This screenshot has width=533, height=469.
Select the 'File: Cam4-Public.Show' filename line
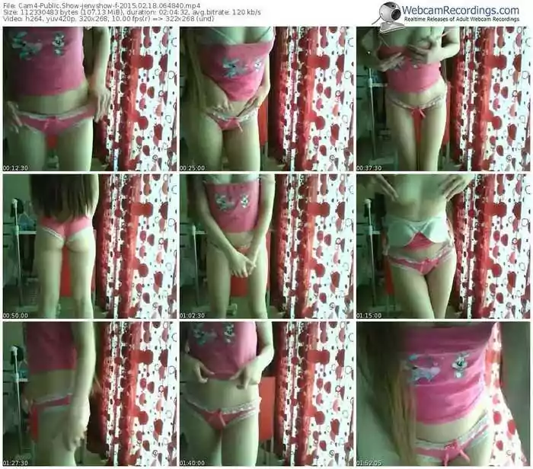click(x=101, y=6)
